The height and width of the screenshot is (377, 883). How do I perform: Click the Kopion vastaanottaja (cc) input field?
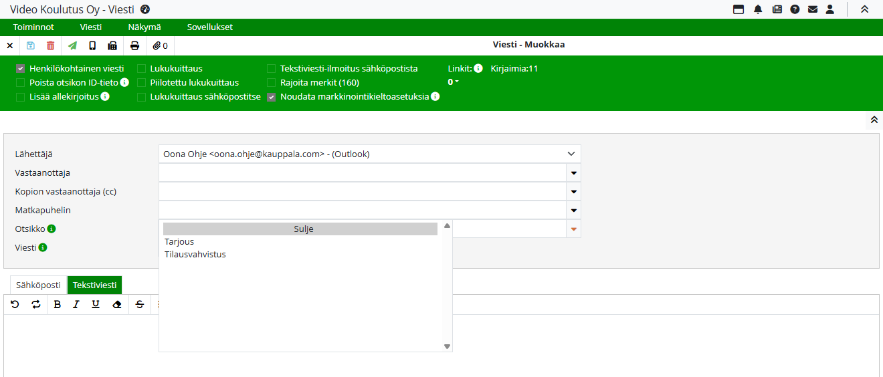(362, 192)
